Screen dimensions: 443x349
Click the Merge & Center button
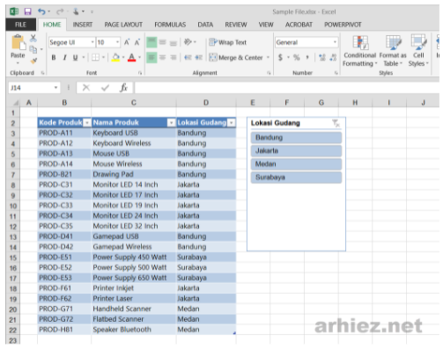click(x=236, y=57)
